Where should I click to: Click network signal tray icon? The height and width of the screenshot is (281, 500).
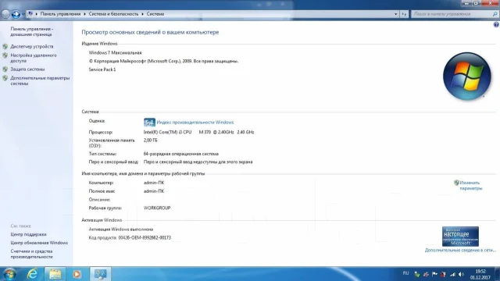(452, 274)
